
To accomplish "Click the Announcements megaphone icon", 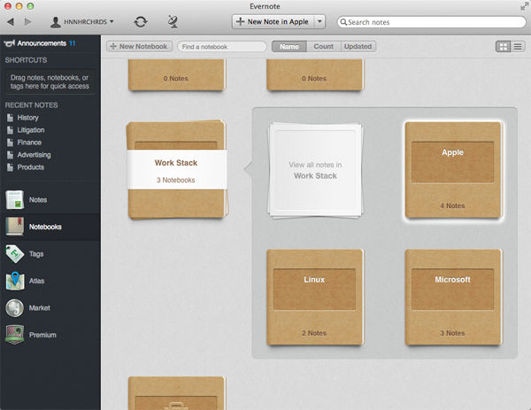I will click(9, 43).
